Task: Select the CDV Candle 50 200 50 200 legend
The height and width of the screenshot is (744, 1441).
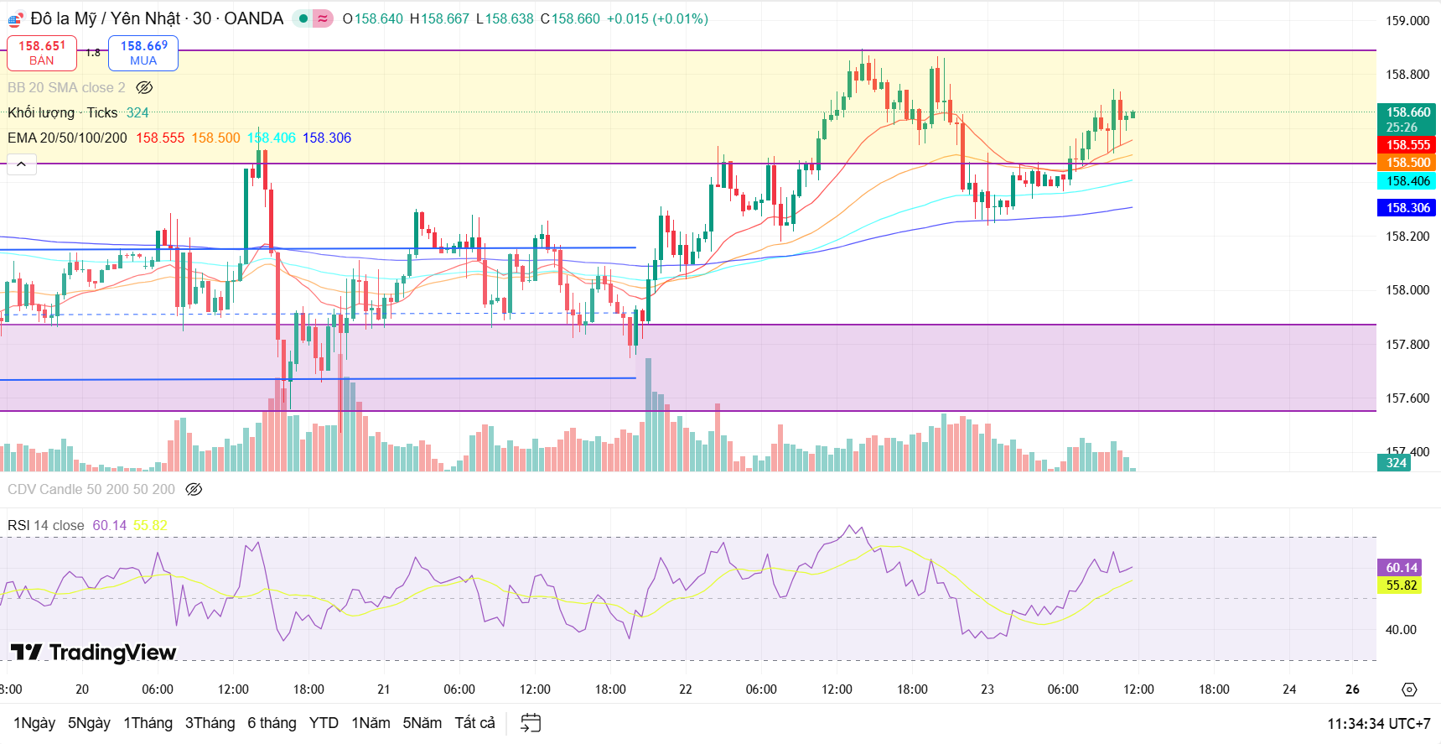Action: (91, 489)
